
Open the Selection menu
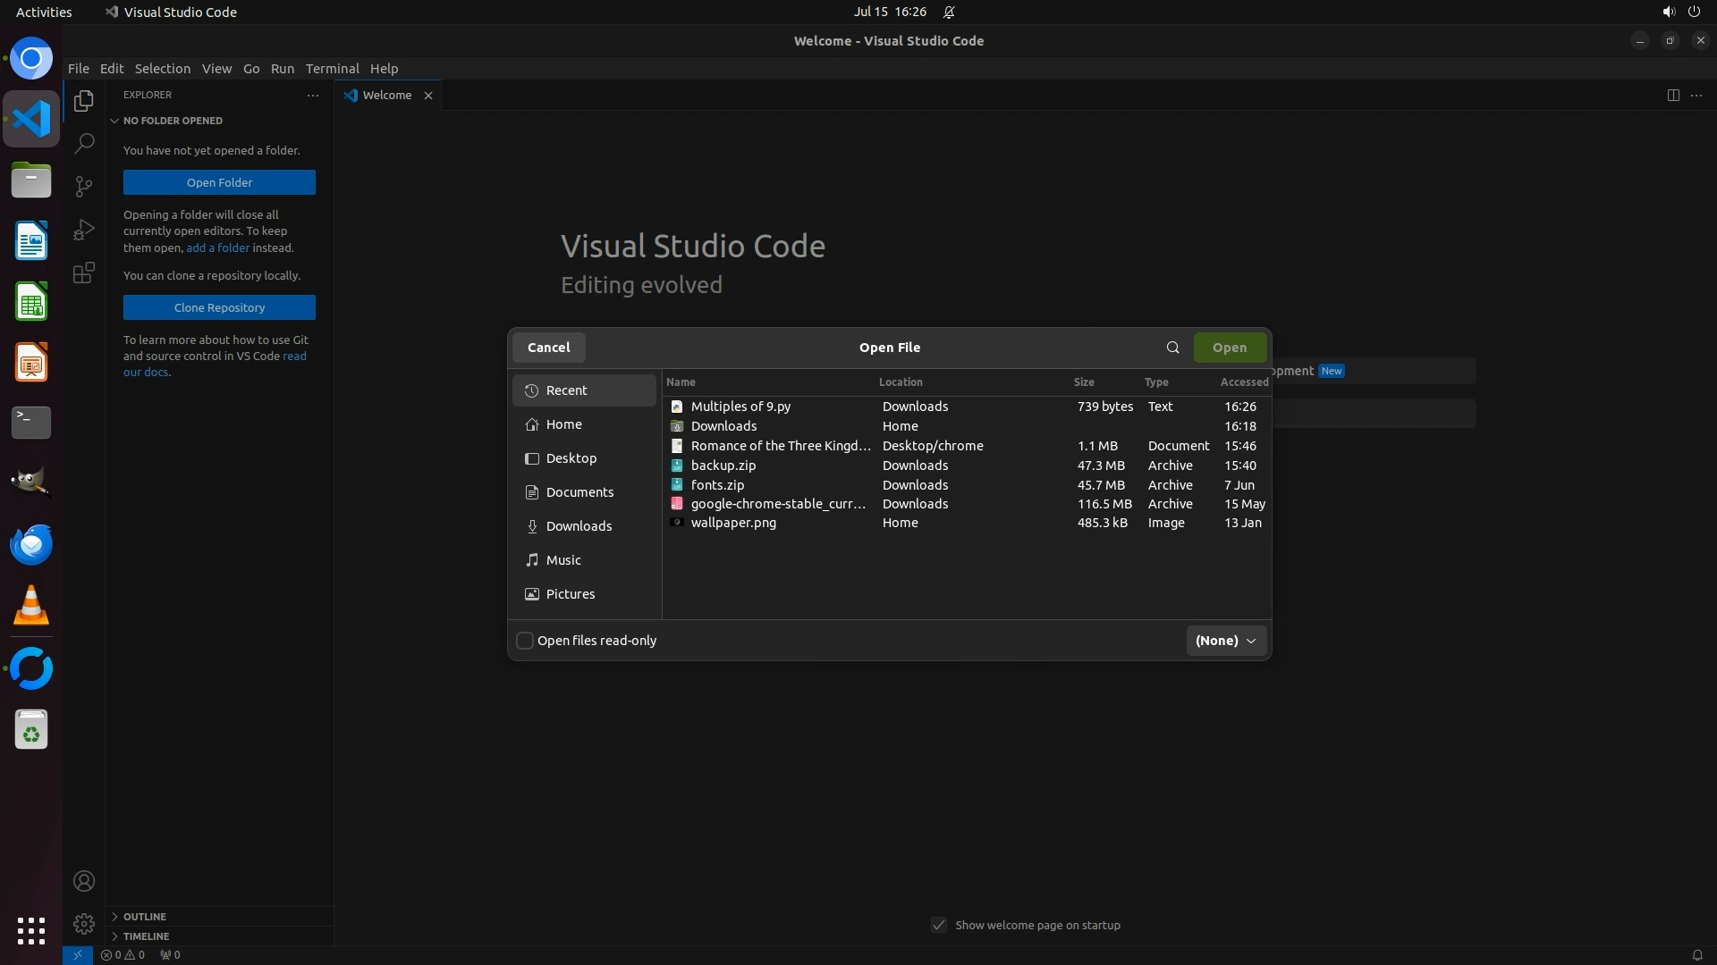pyautogui.click(x=162, y=69)
